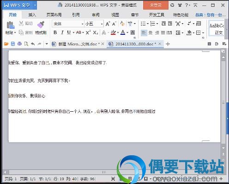Open the 宋体 font name dropdown
This screenshot has width=229, height=184.
(68, 24)
